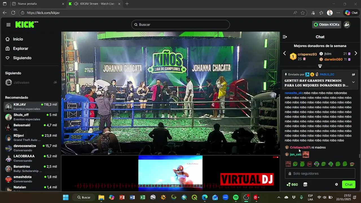This screenshot has height=203, width=361.
Task: Open recommended channel Shuls_off
Action: 31,117
